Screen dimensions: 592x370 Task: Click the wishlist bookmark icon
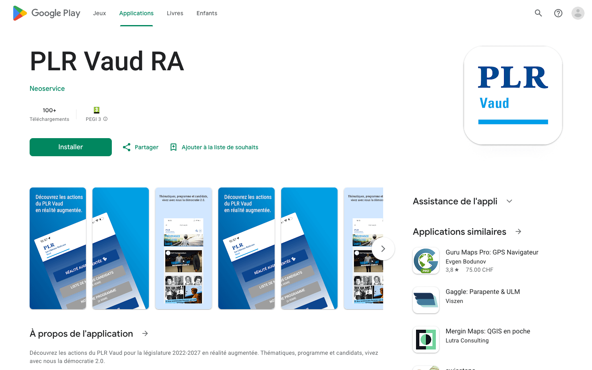pyautogui.click(x=173, y=147)
